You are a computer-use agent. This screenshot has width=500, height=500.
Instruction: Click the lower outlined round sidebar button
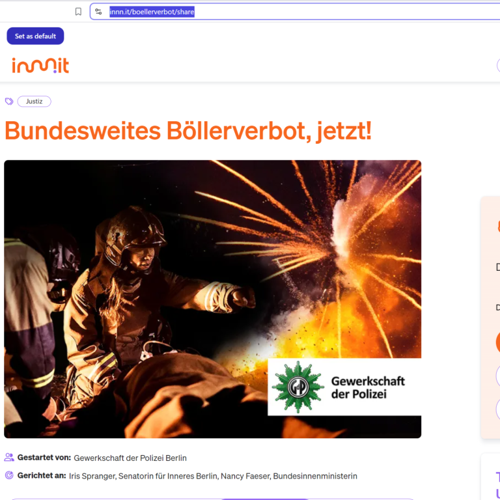coord(498,410)
